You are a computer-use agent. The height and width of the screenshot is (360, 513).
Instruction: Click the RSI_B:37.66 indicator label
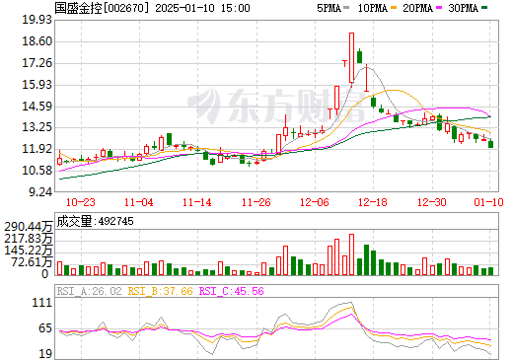click(x=160, y=291)
